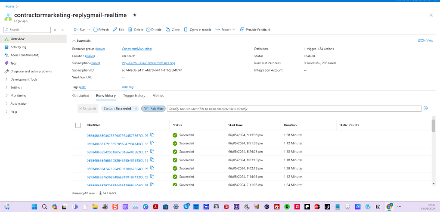This screenshot has height=212, width=440.
Task: Click Delete trash in the toolbar
Action: tap(136, 29)
